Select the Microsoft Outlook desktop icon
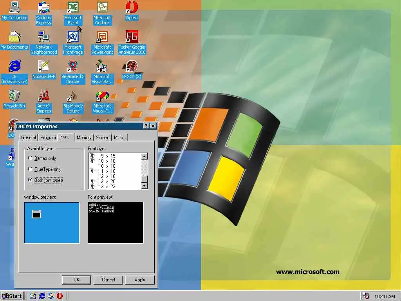This screenshot has width=401, height=301. pos(102,13)
